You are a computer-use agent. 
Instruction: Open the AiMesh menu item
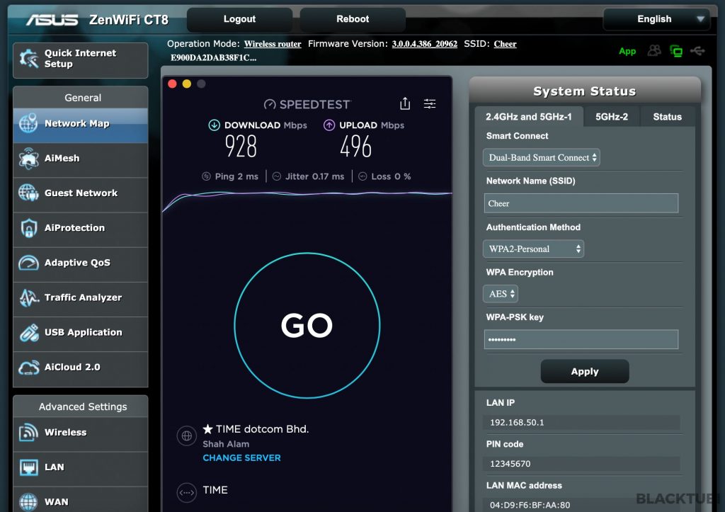[x=81, y=160]
